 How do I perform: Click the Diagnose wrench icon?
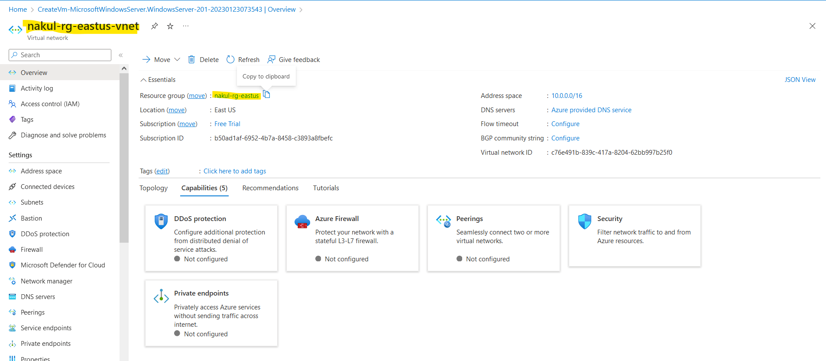(13, 135)
